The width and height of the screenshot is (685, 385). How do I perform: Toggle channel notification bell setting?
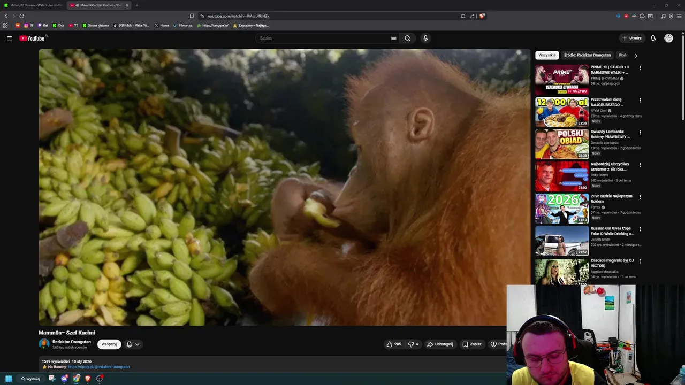(129, 344)
